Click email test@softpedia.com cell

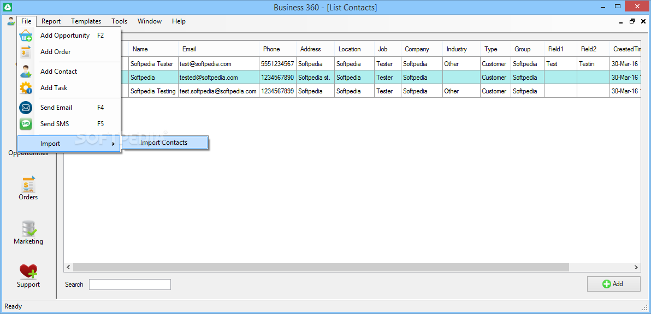click(219, 64)
